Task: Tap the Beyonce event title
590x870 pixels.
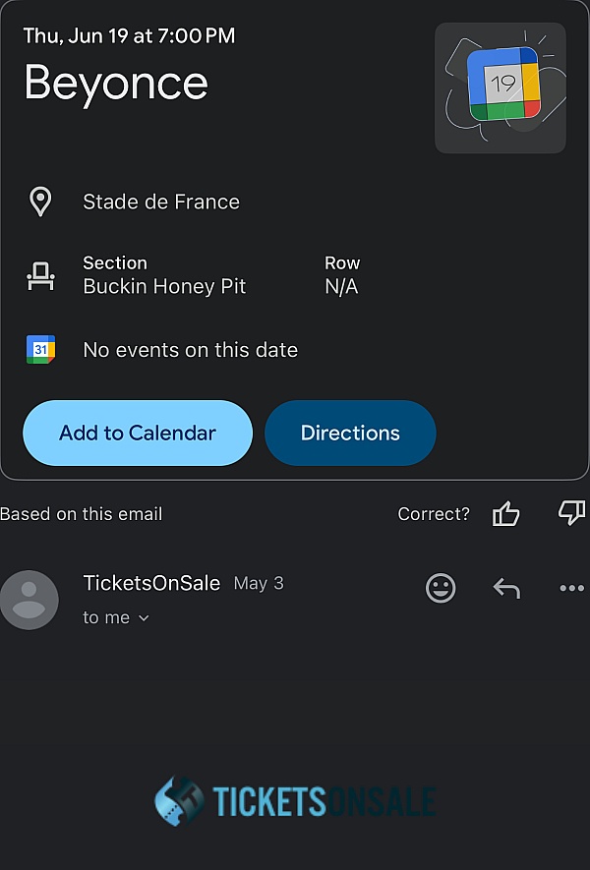Action: pos(116,82)
